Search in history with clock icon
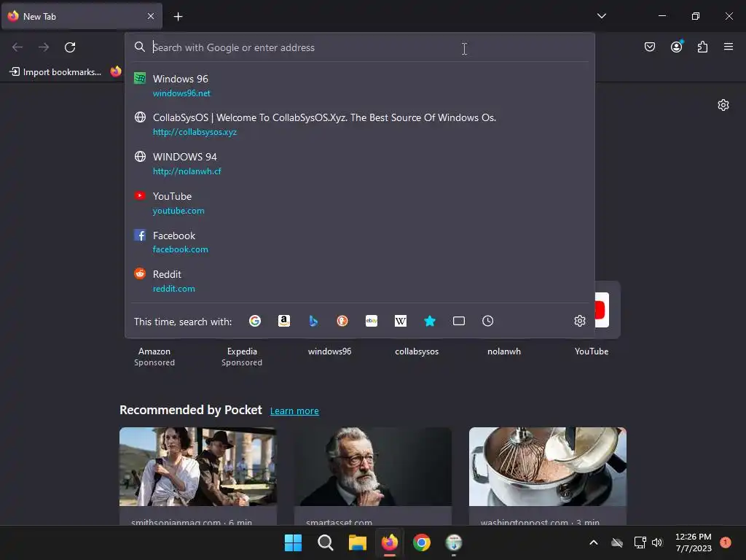Image resolution: width=746 pixels, height=560 pixels. click(487, 321)
